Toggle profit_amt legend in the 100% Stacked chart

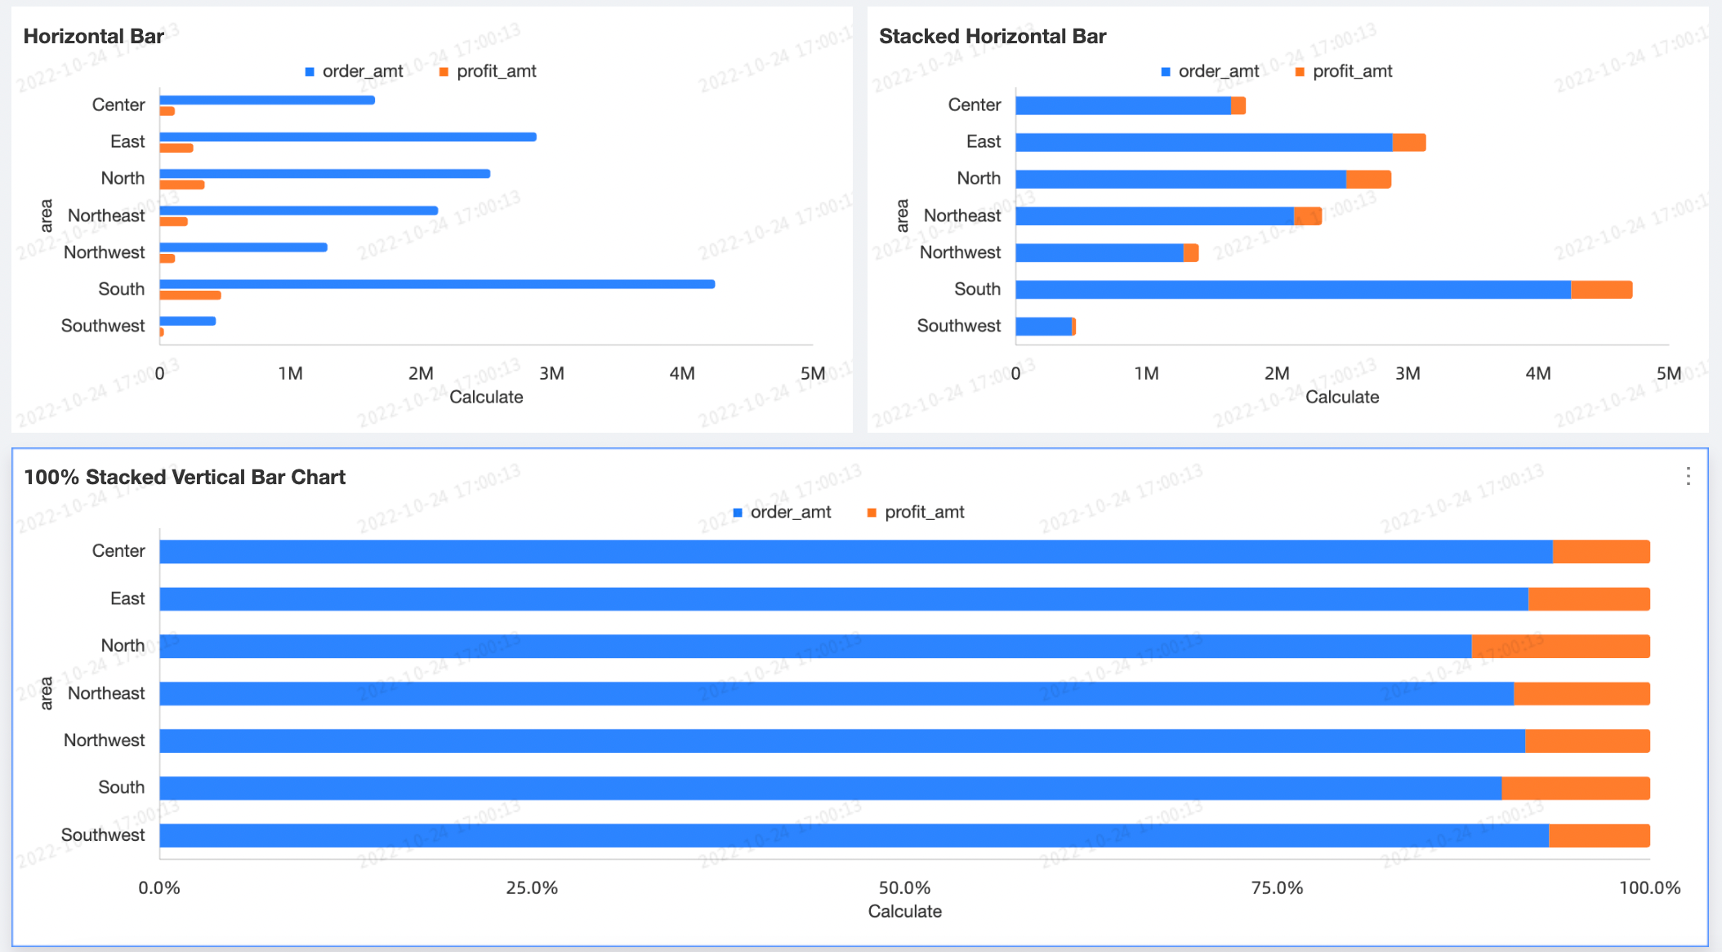coord(916,513)
